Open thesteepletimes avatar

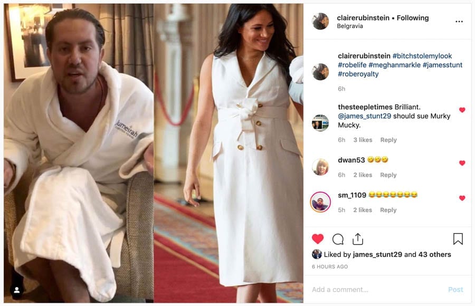(320, 122)
